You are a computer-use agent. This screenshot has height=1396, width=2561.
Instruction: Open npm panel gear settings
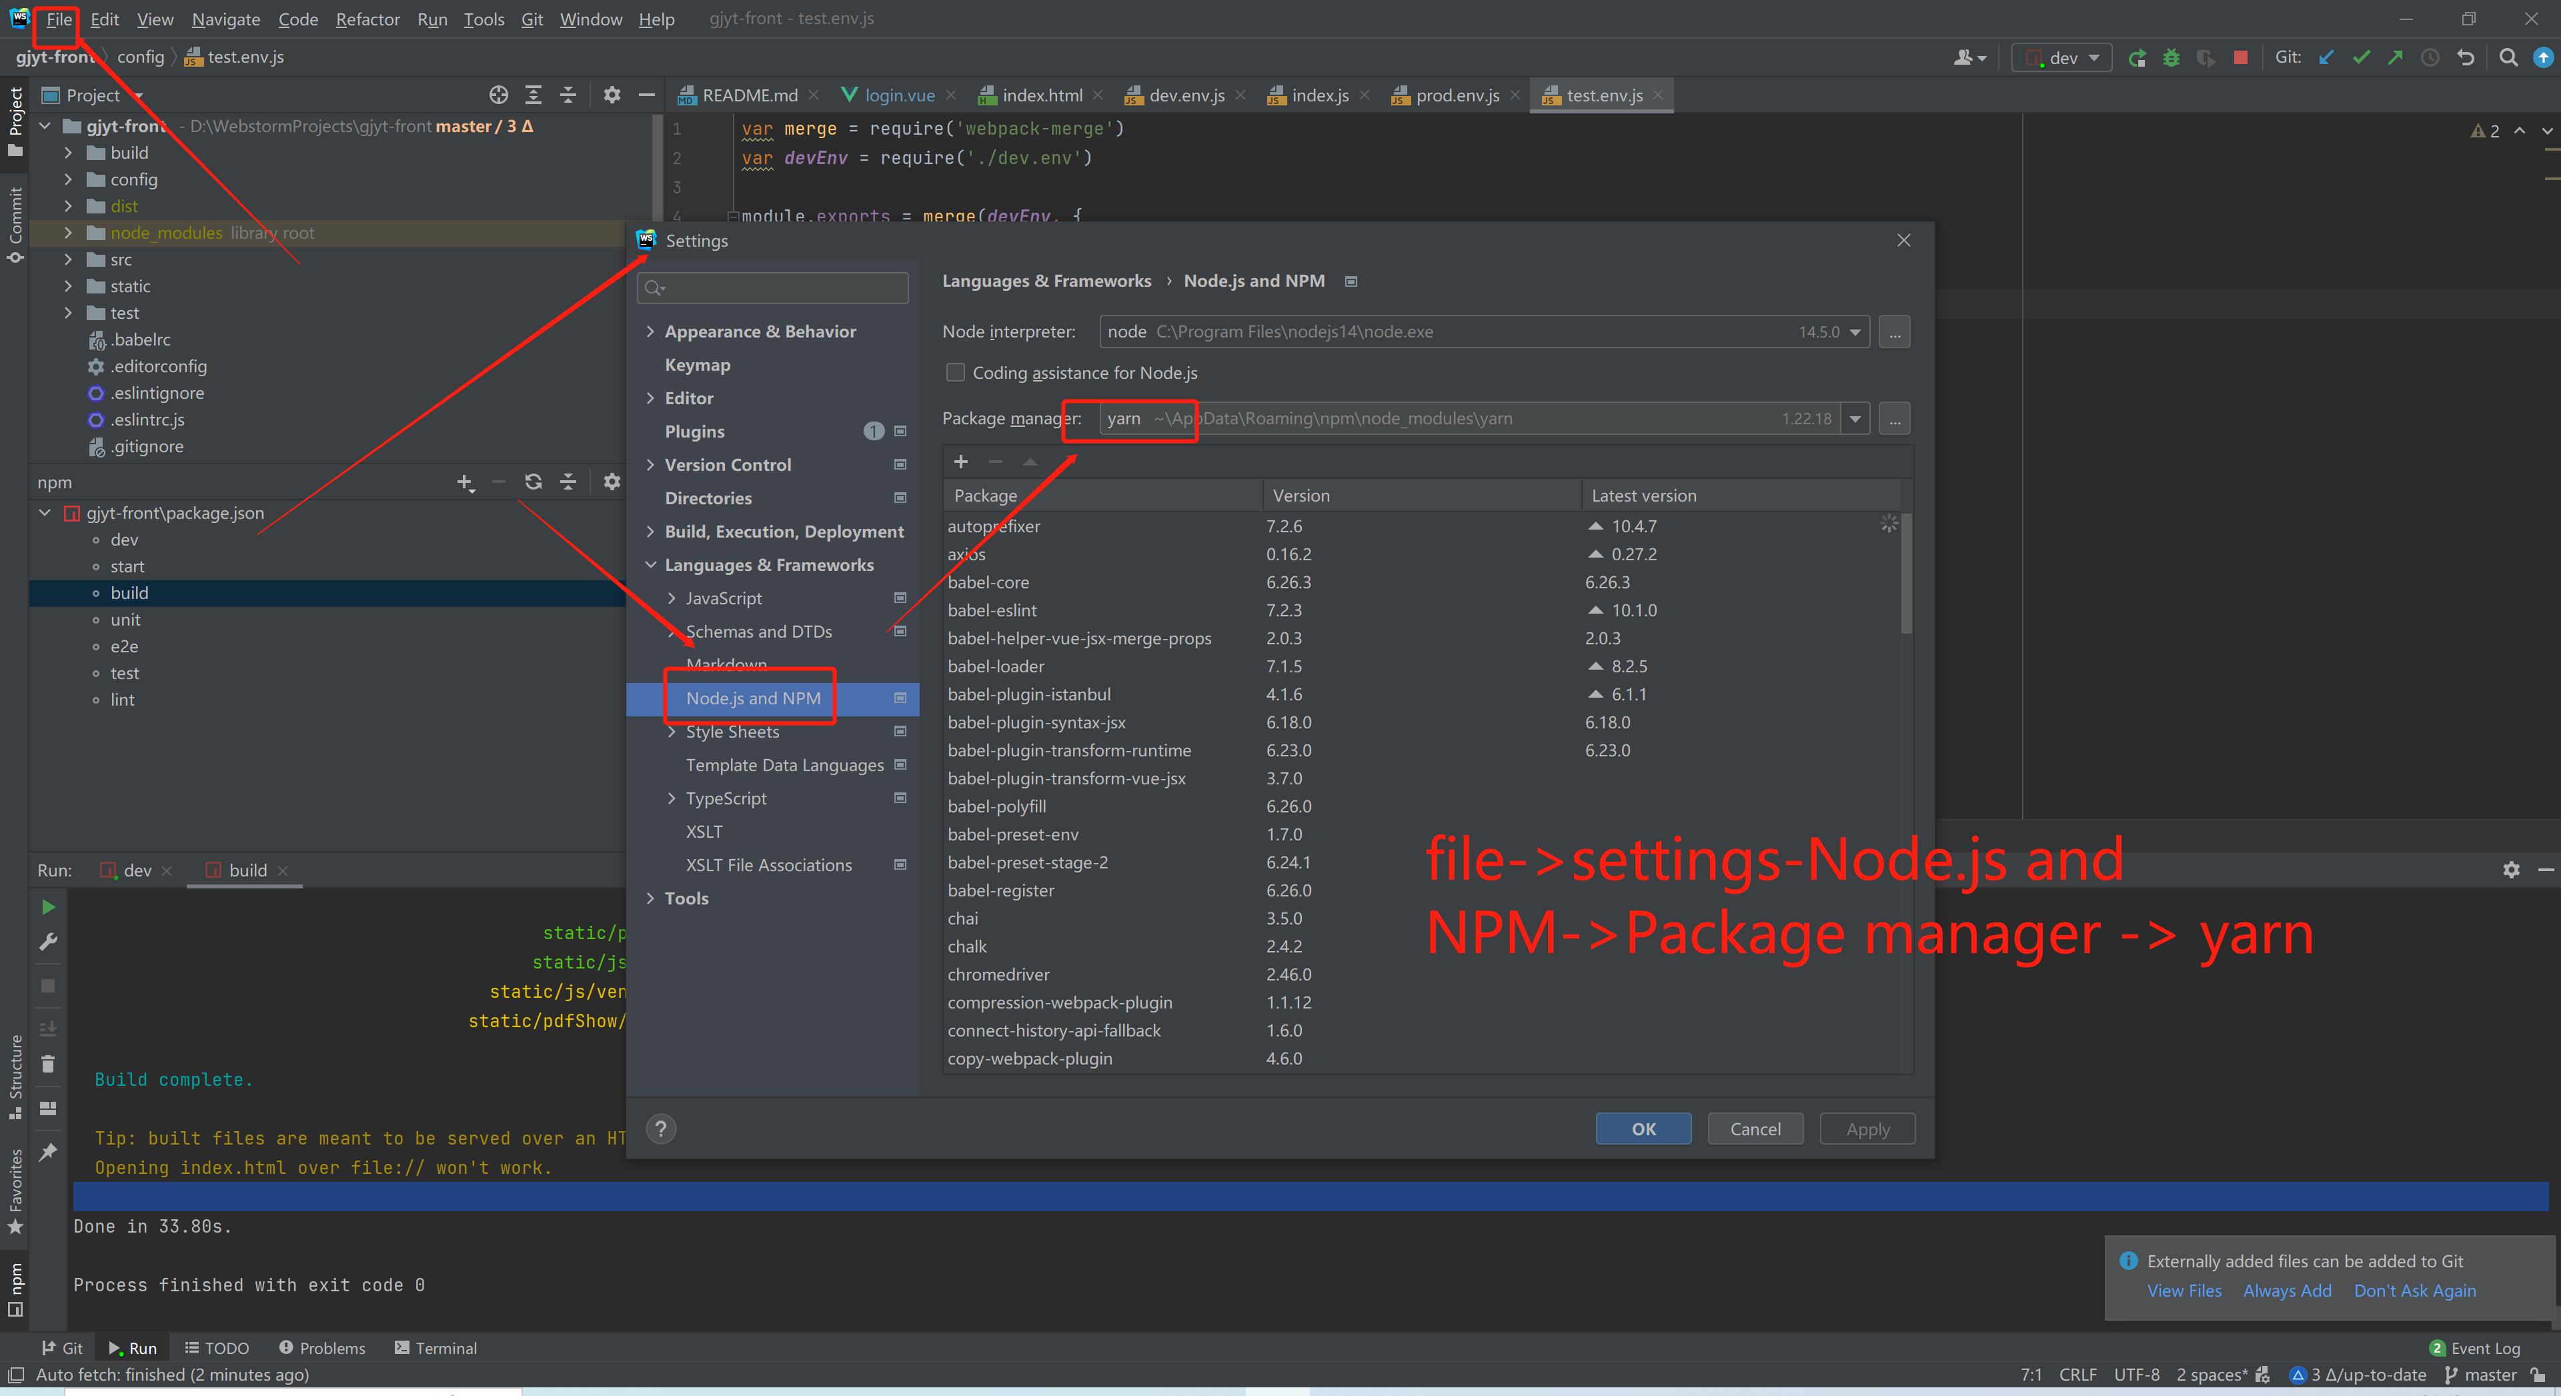[x=612, y=482]
